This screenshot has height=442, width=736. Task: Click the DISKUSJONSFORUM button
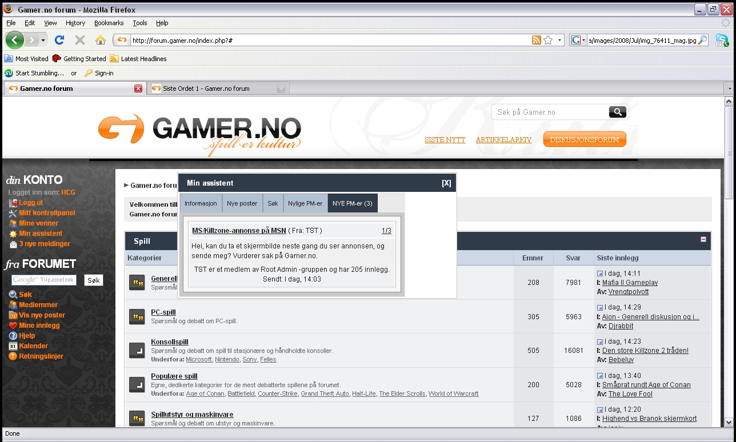click(x=585, y=139)
